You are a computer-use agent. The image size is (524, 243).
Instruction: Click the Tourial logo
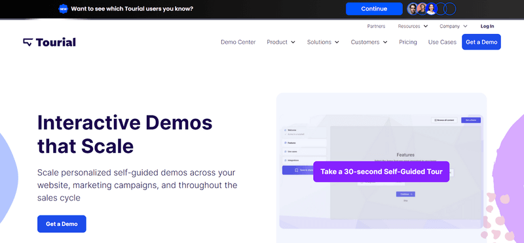click(50, 42)
